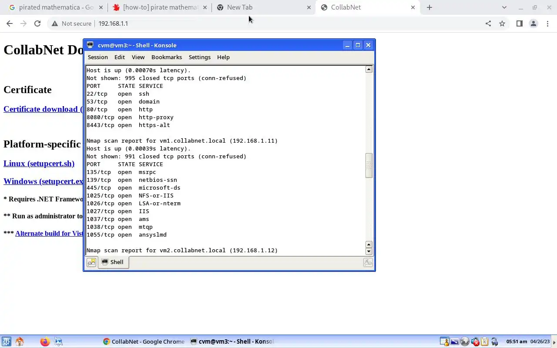
Task: Open the KOrganizer reminder tray icon
Action: point(444,341)
